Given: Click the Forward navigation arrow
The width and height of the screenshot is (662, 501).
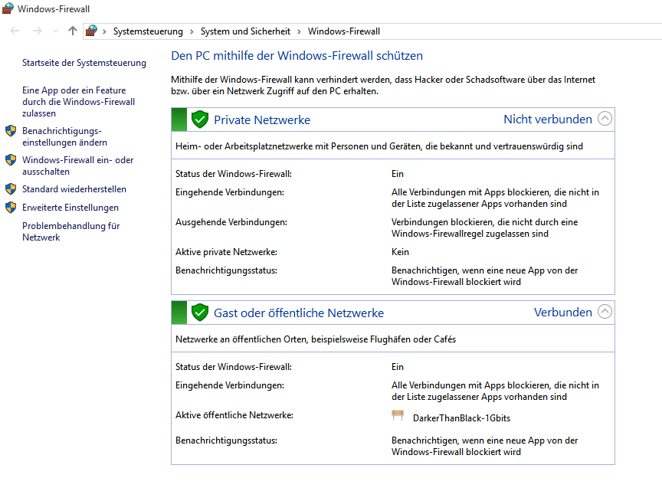Looking at the screenshot, I should pos(37,31).
